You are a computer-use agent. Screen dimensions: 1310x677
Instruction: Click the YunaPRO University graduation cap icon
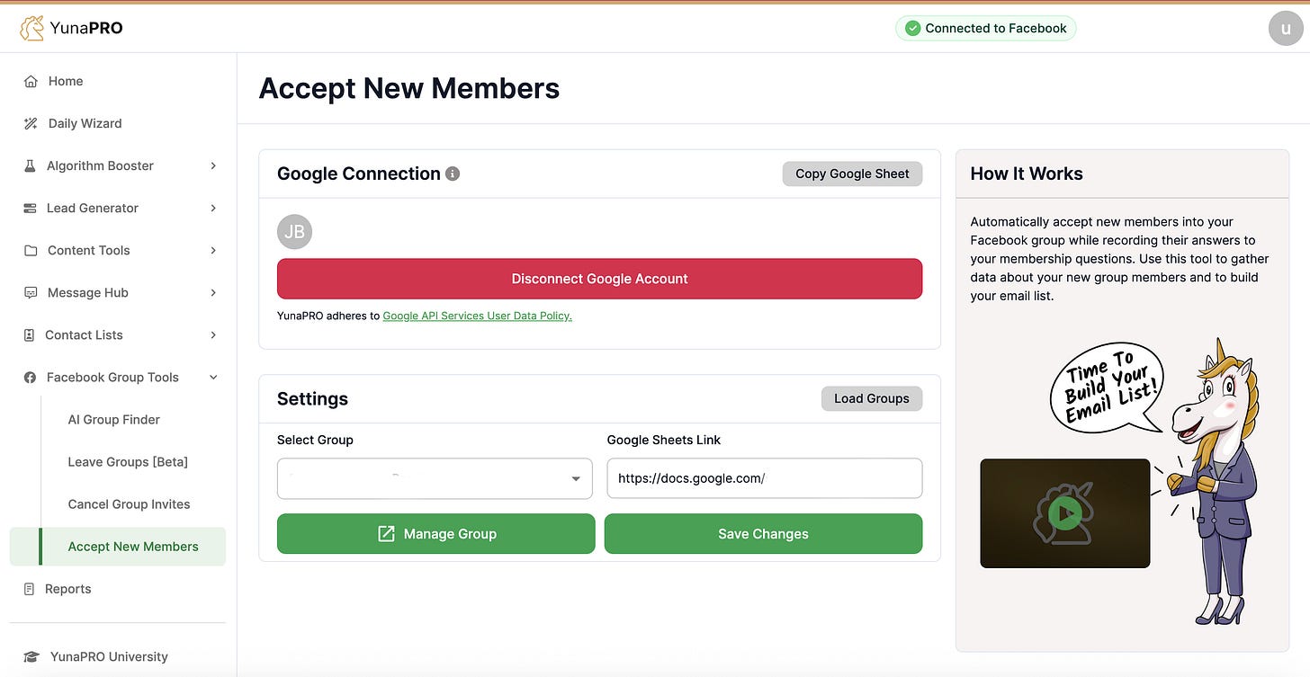pos(31,657)
